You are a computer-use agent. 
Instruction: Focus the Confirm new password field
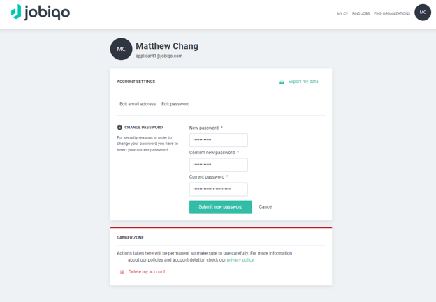point(219,165)
